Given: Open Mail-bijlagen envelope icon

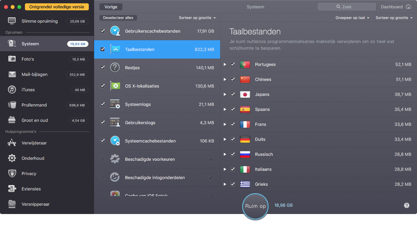Looking at the screenshot, I should click(x=12, y=74).
